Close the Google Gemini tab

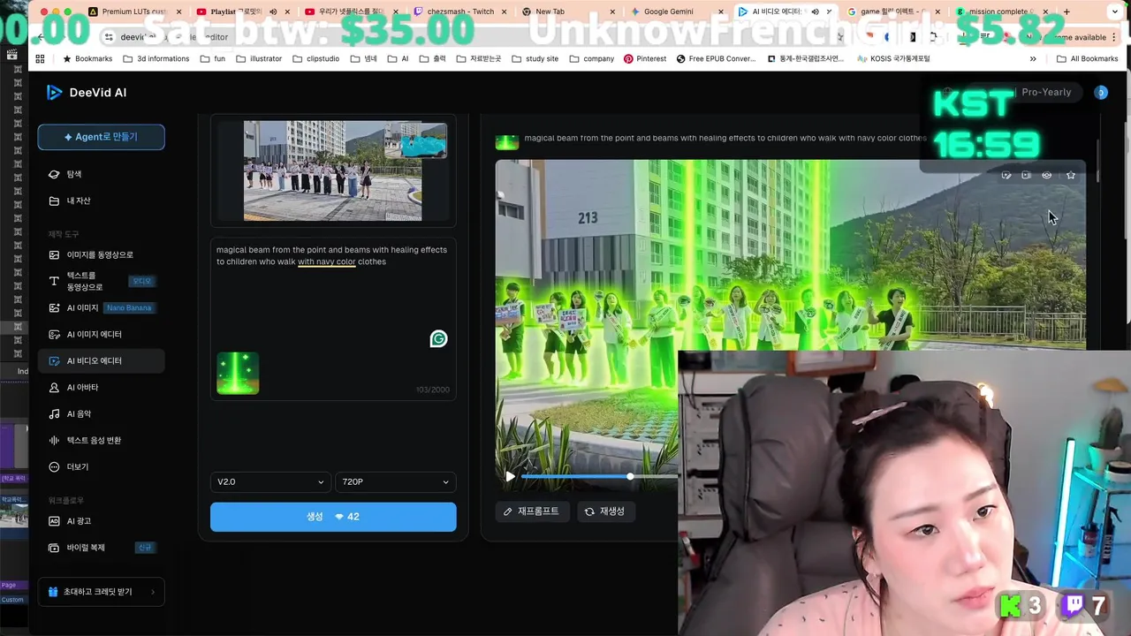point(721,11)
